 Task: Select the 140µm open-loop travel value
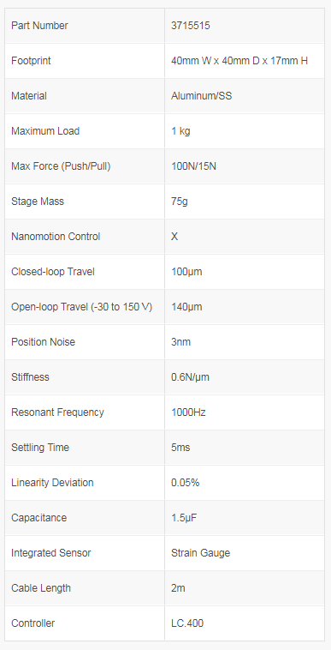(x=186, y=307)
